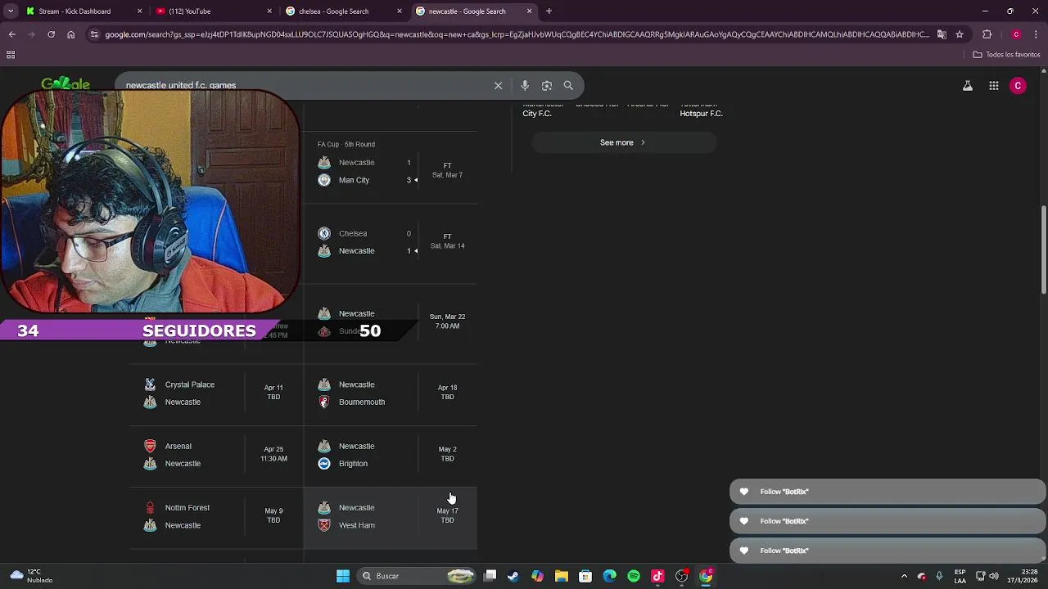Open the Nottm Forest vs Newcastle match
This screenshot has height=589, width=1048.
pyautogui.click(x=216, y=516)
